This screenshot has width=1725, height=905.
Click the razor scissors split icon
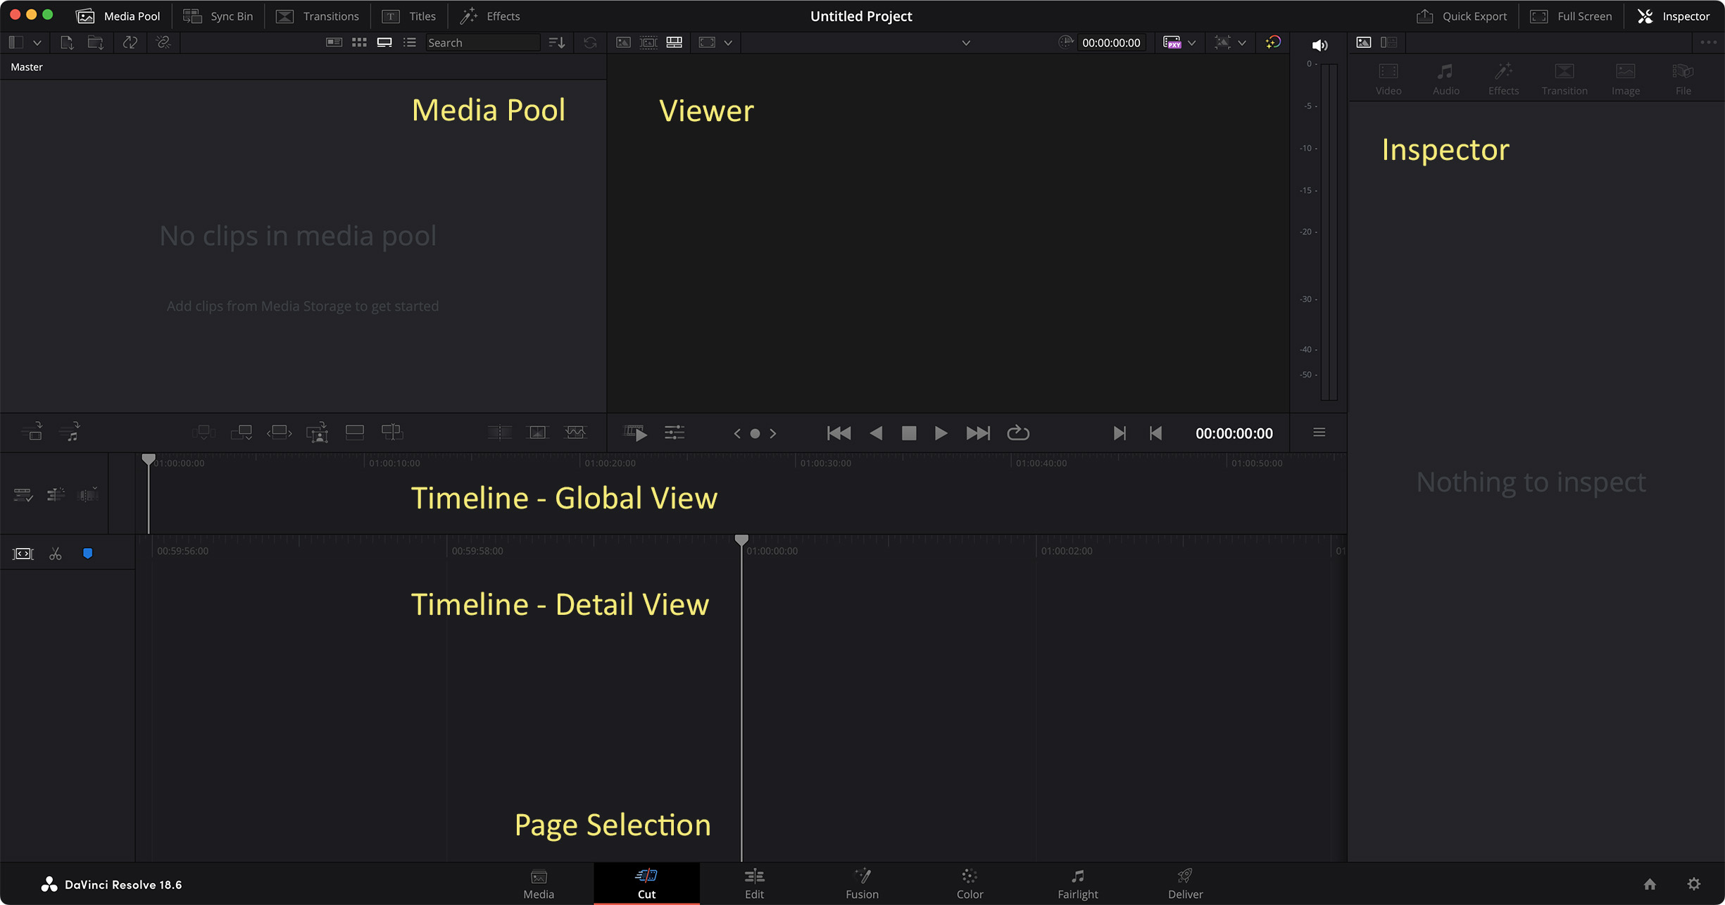pyautogui.click(x=56, y=554)
